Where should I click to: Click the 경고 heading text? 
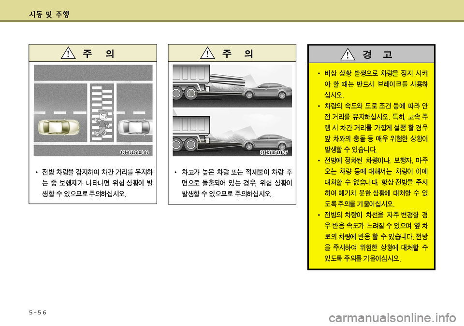point(377,54)
